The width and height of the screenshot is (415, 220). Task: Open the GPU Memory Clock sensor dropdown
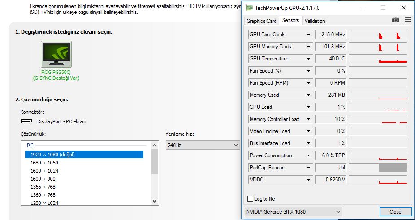(308, 47)
